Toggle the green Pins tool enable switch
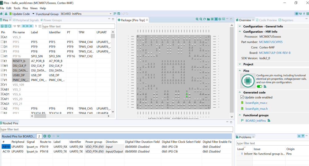 click(x=259, y=87)
